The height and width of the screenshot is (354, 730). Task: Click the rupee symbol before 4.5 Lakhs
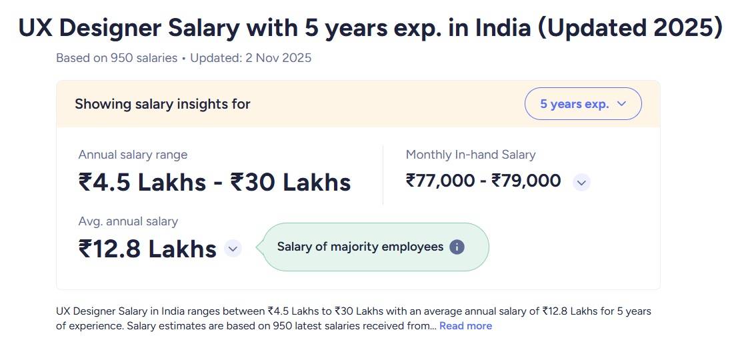(85, 182)
